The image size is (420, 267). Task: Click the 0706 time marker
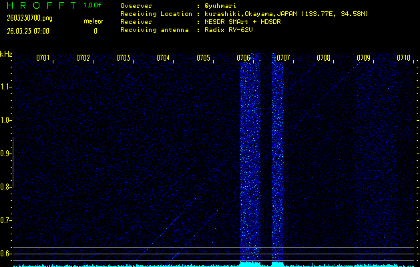click(243, 58)
